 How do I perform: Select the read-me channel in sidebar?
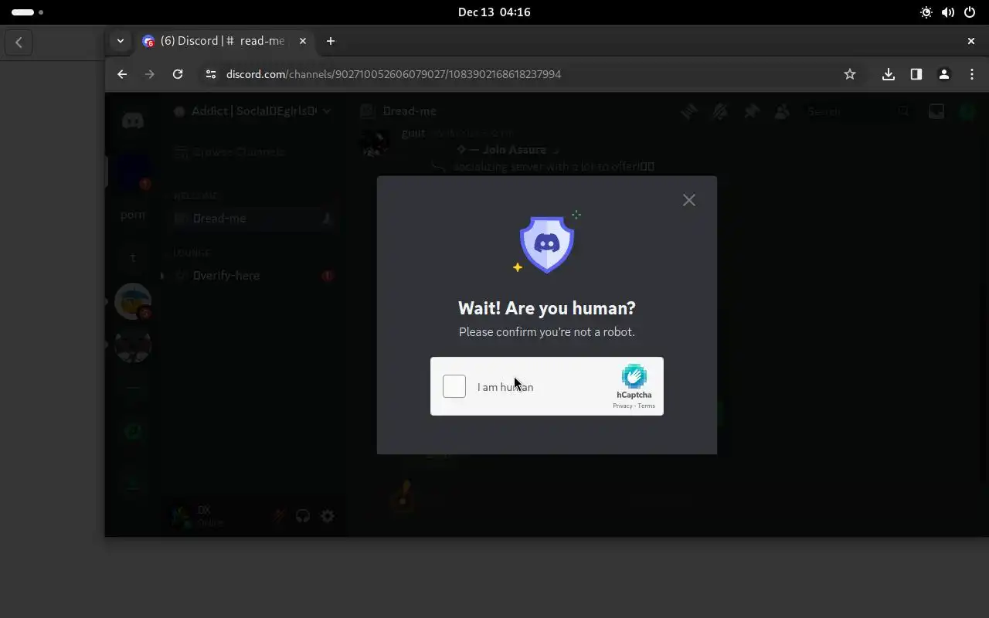click(x=255, y=219)
